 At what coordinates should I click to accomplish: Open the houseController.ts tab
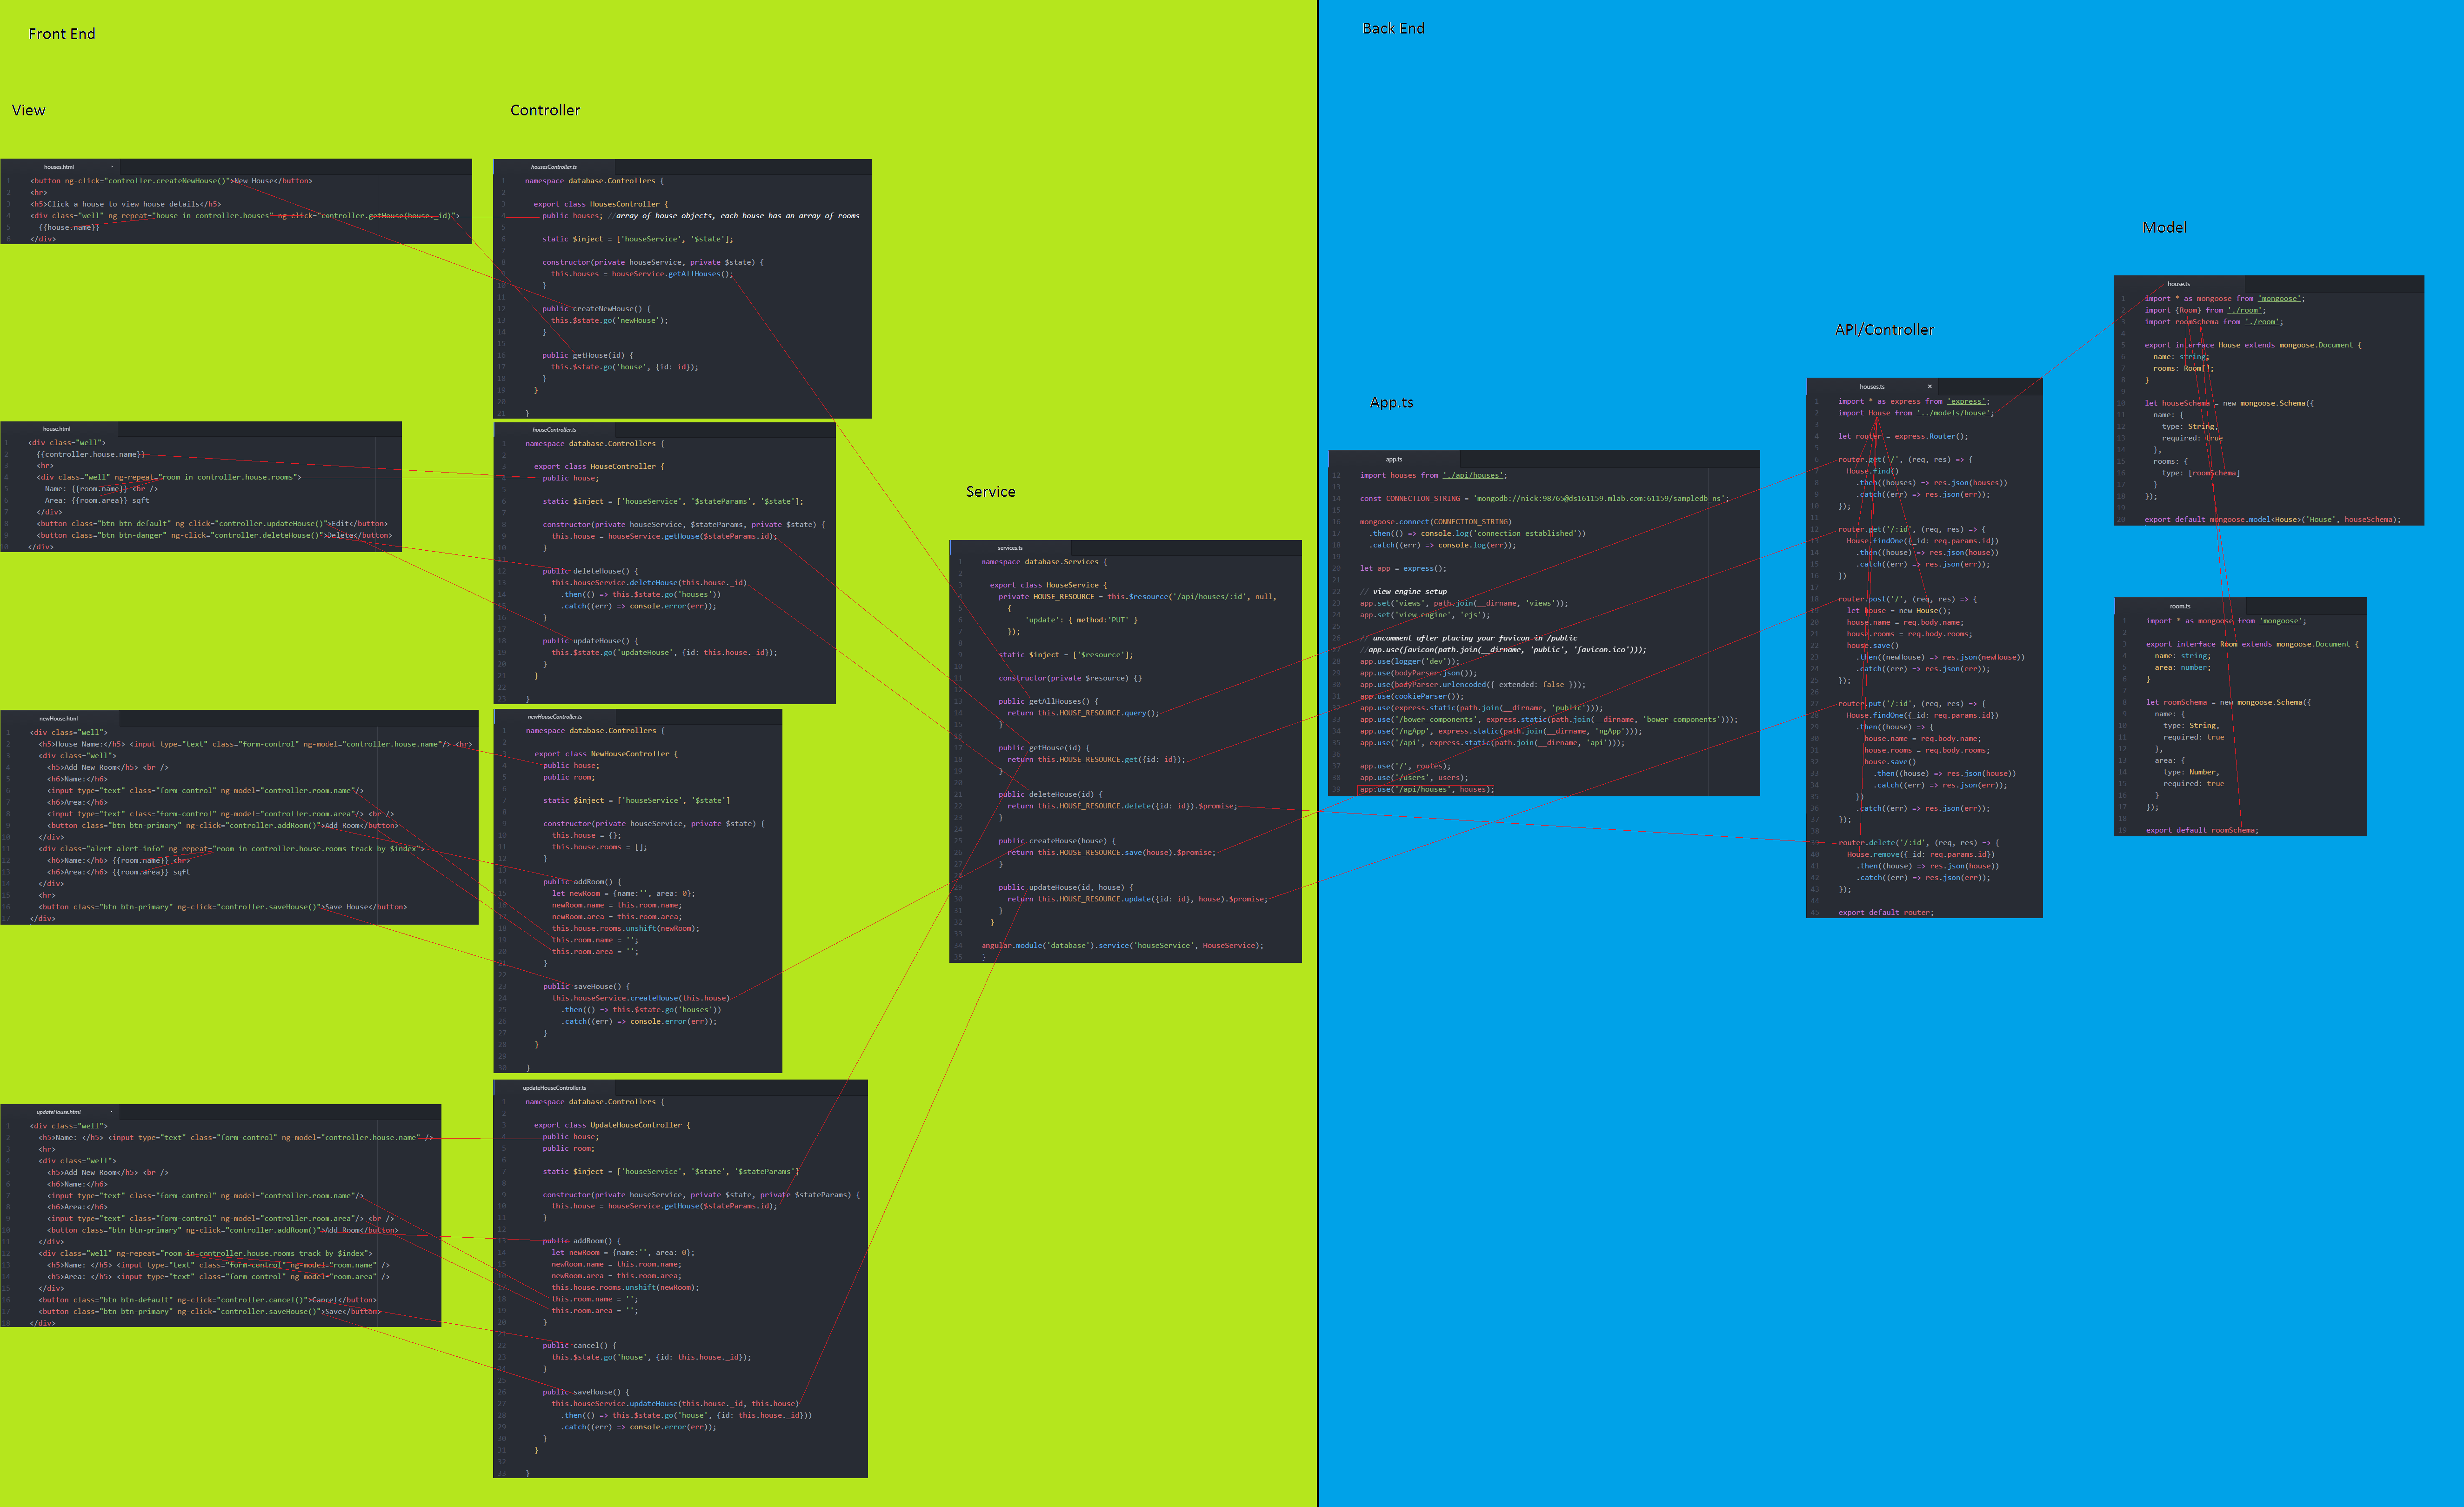pyautogui.click(x=554, y=430)
